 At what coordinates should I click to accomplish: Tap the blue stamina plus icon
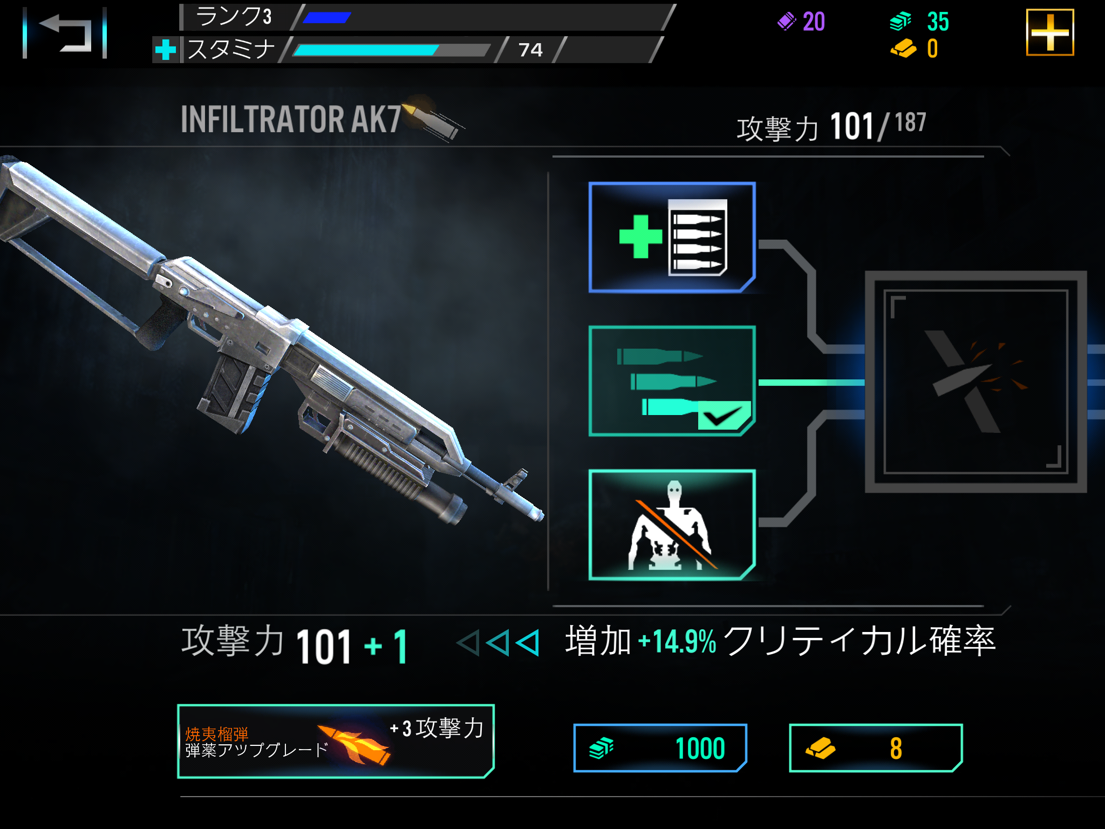(165, 50)
